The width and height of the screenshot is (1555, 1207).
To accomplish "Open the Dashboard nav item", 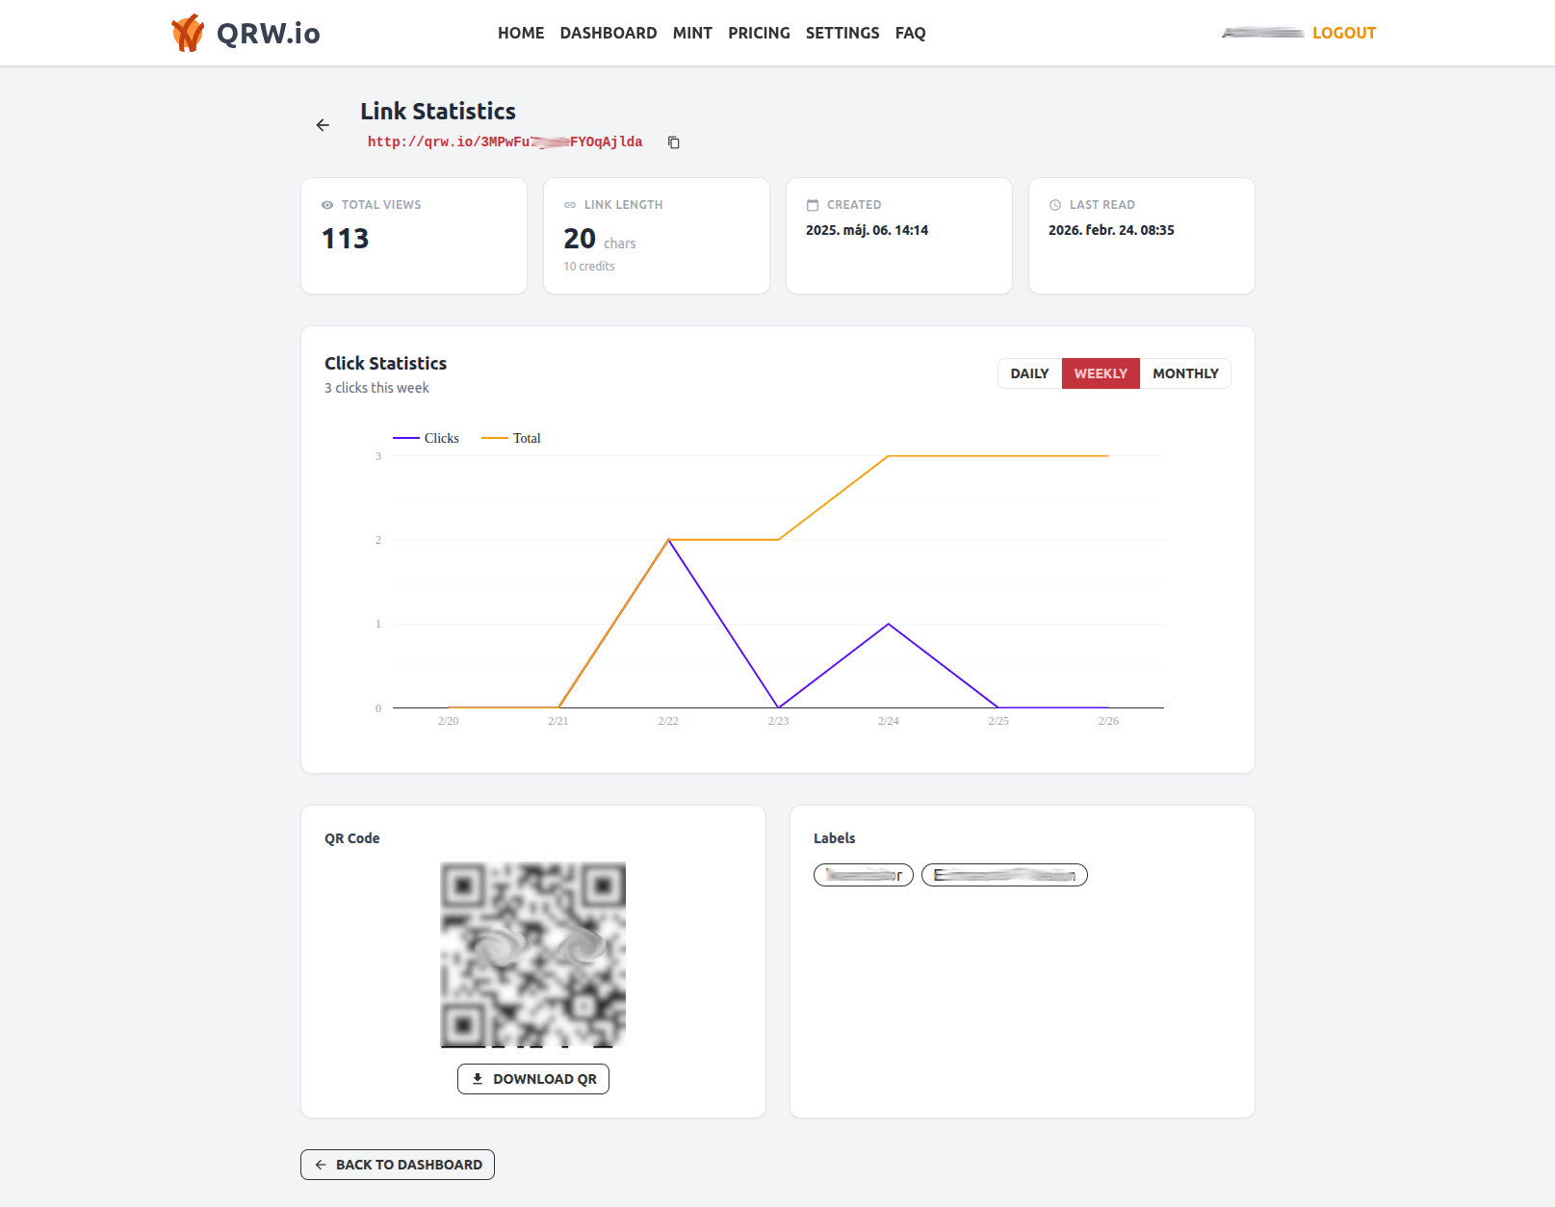I will click(x=609, y=33).
